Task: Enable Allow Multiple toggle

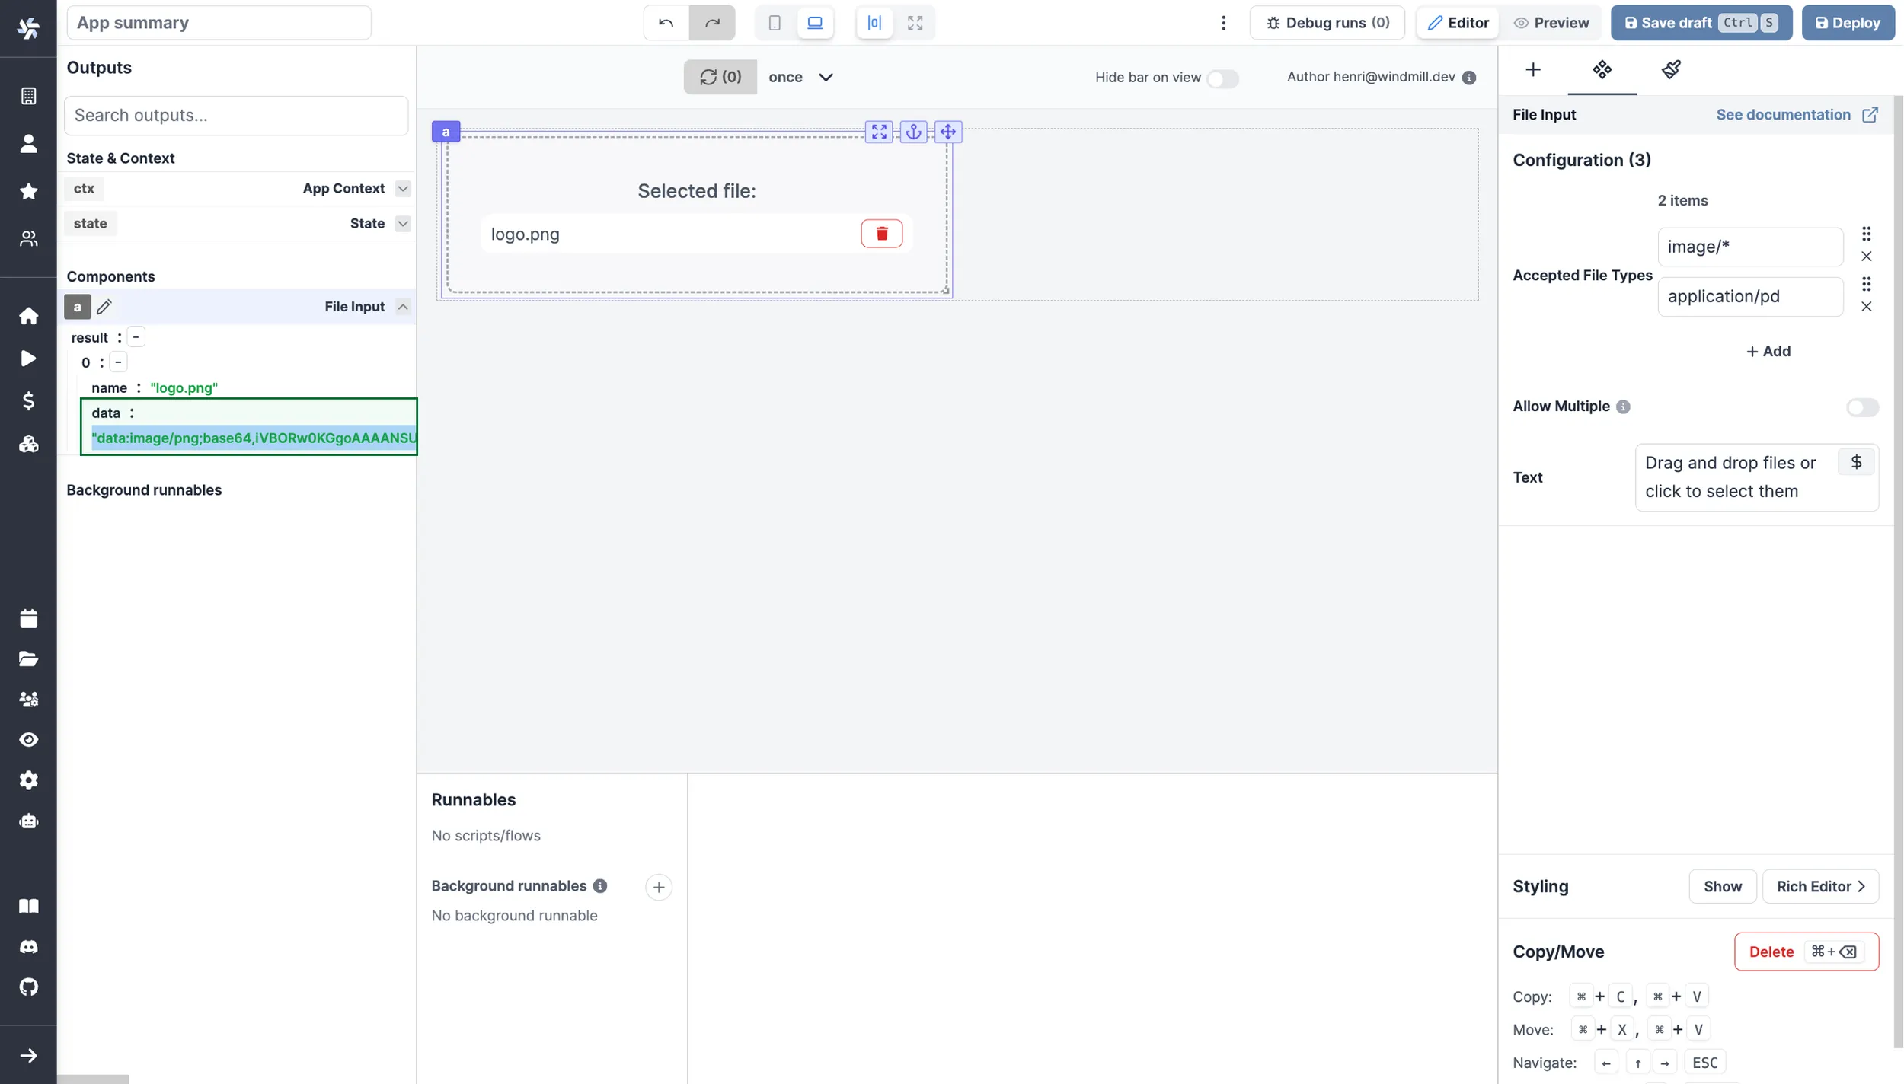Action: click(1861, 407)
